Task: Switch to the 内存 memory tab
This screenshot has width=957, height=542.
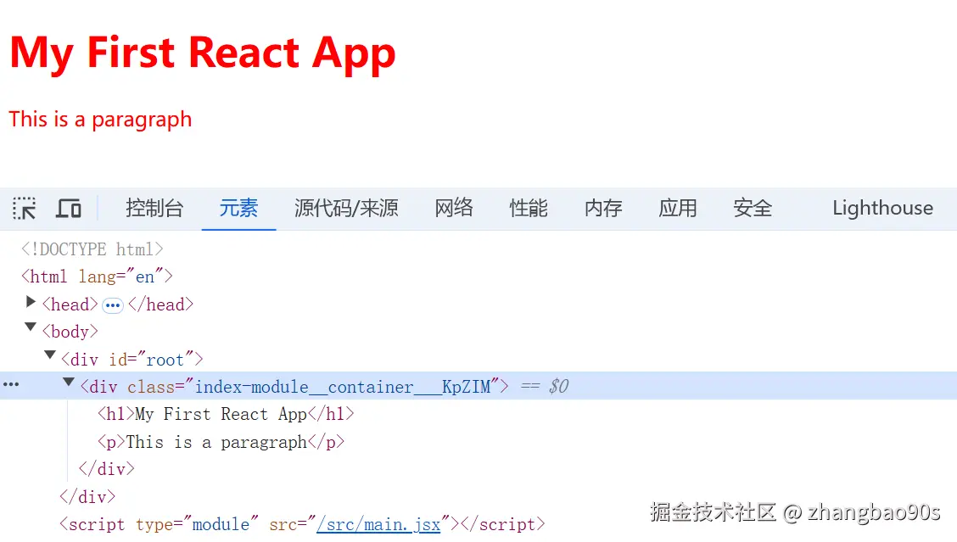Action: (603, 208)
